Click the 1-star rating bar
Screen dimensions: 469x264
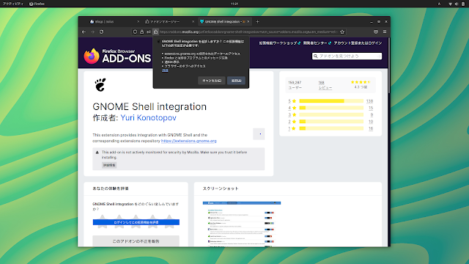[x=331, y=128]
